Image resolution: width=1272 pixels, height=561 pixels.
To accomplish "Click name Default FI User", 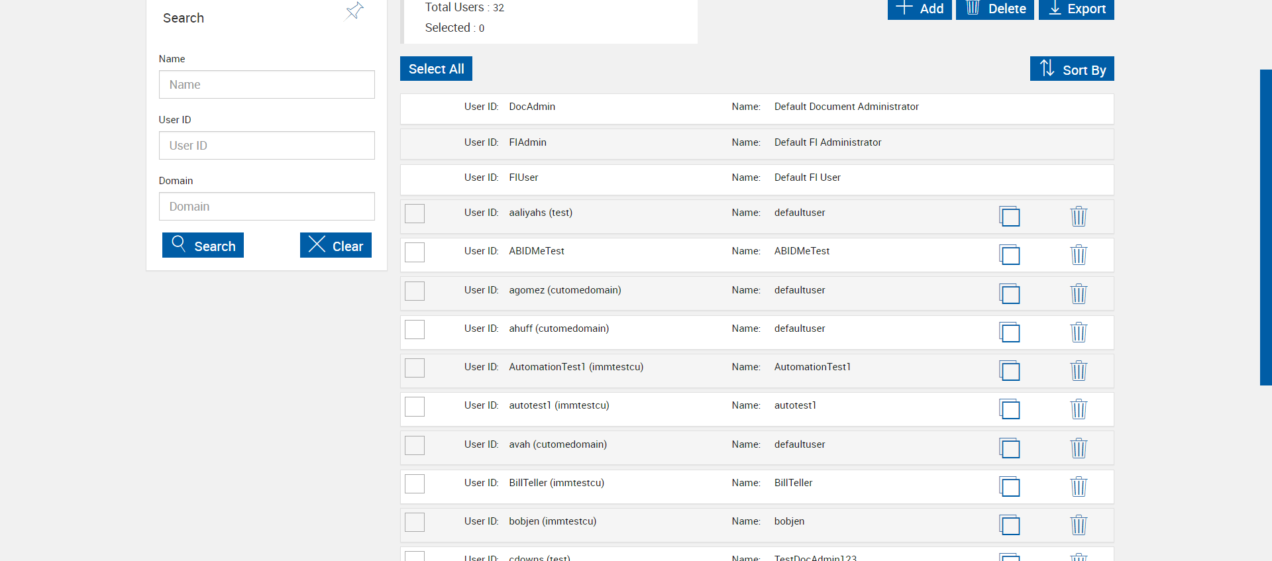I will pyautogui.click(x=808, y=178).
